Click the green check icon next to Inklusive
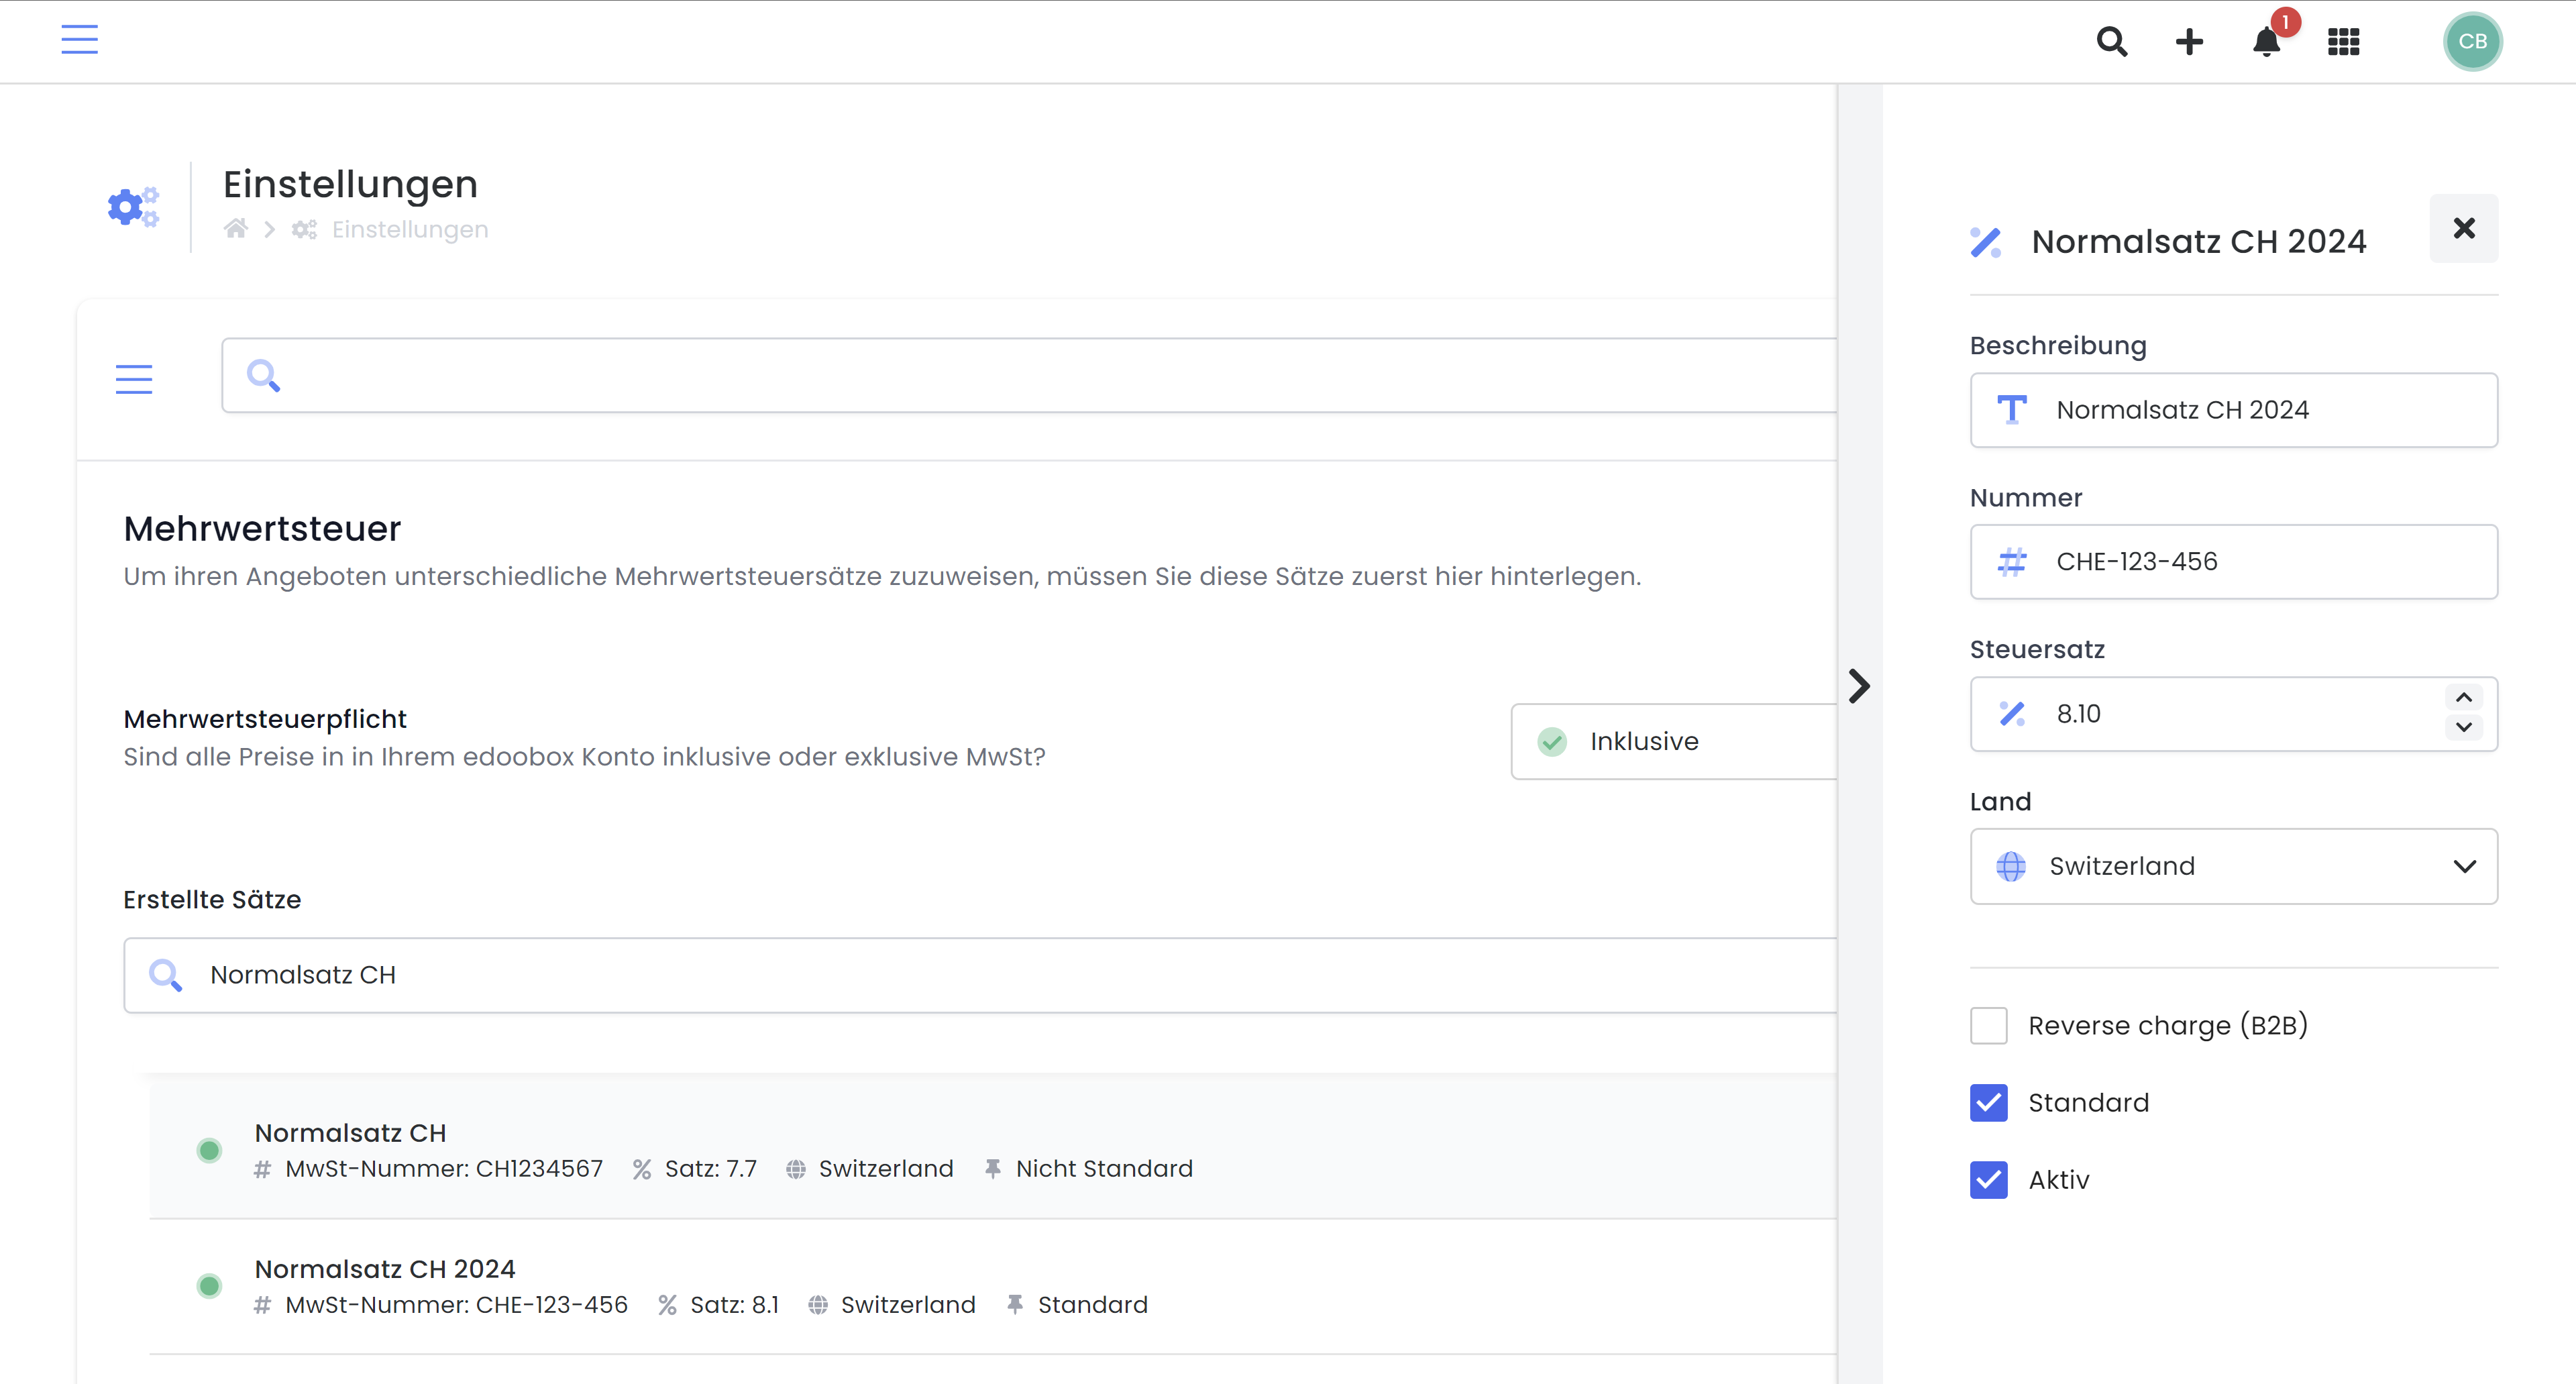The width and height of the screenshot is (2576, 1384). 1552,741
